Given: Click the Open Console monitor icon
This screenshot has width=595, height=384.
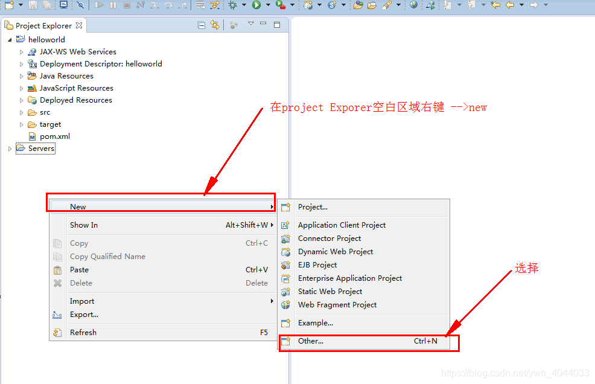Looking at the screenshot, I should 64,5.
